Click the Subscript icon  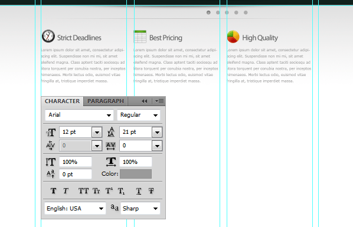(121, 191)
